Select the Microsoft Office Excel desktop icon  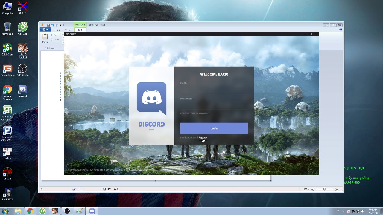pos(7,113)
